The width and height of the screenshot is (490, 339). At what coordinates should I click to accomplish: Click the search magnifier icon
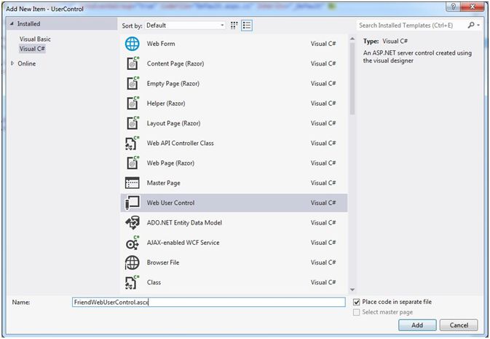pyautogui.click(x=470, y=25)
